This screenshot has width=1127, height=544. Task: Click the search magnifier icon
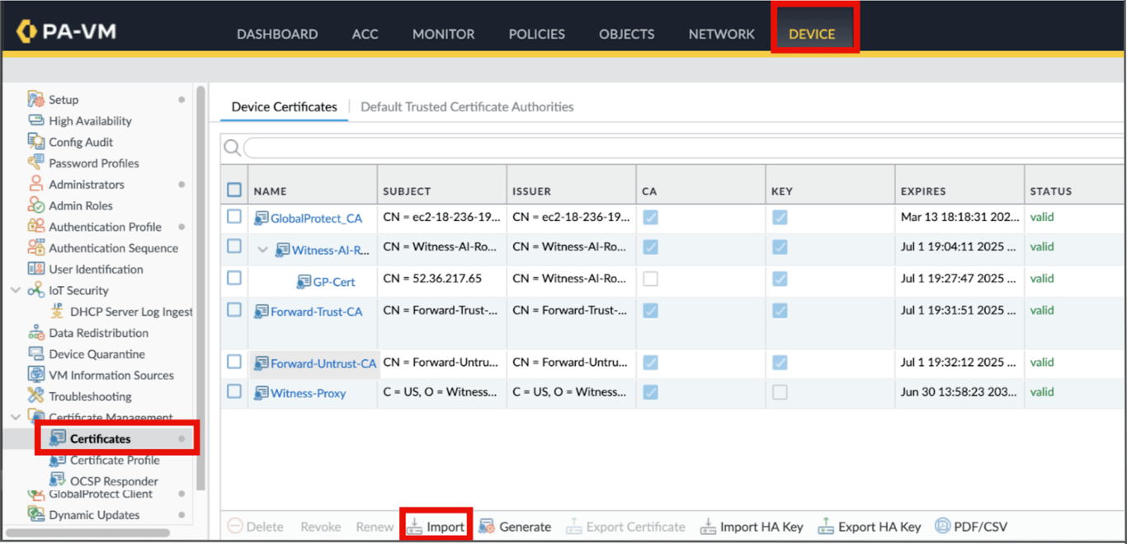[233, 148]
